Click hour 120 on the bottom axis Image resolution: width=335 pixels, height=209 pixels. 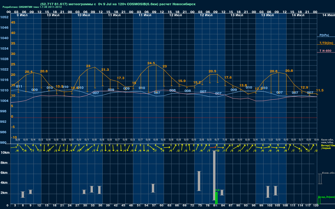click(x=316, y=206)
